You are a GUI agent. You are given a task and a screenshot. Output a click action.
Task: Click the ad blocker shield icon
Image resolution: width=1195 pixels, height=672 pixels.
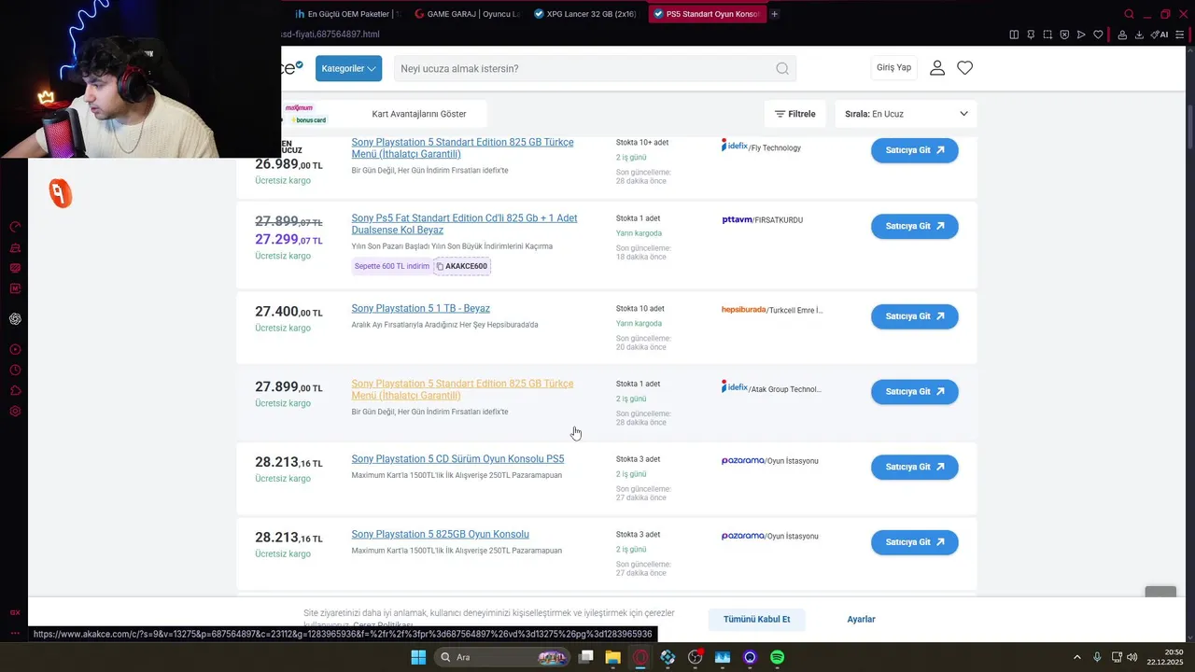pos(1064,35)
